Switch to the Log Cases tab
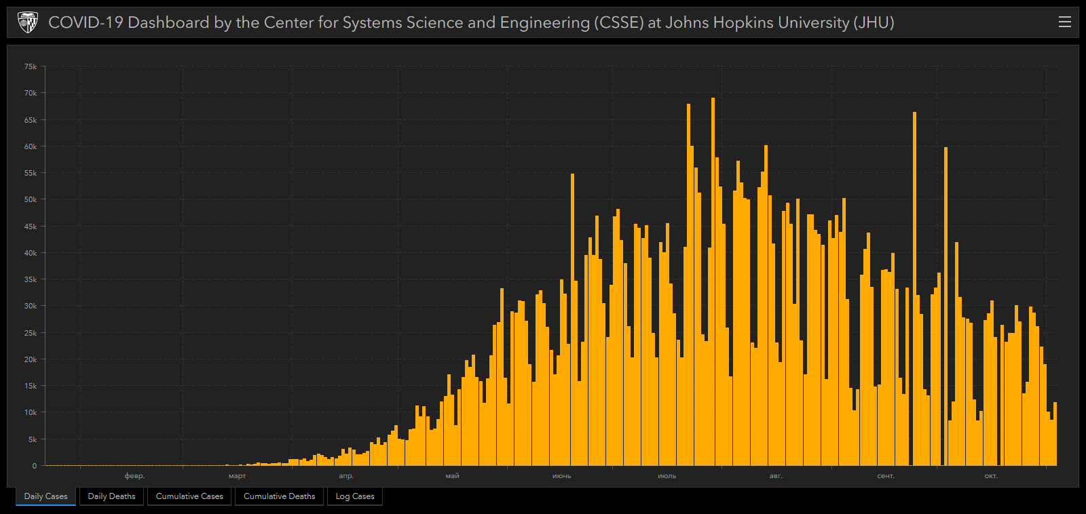This screenshot has height=514, width=1086. point(354,496)
